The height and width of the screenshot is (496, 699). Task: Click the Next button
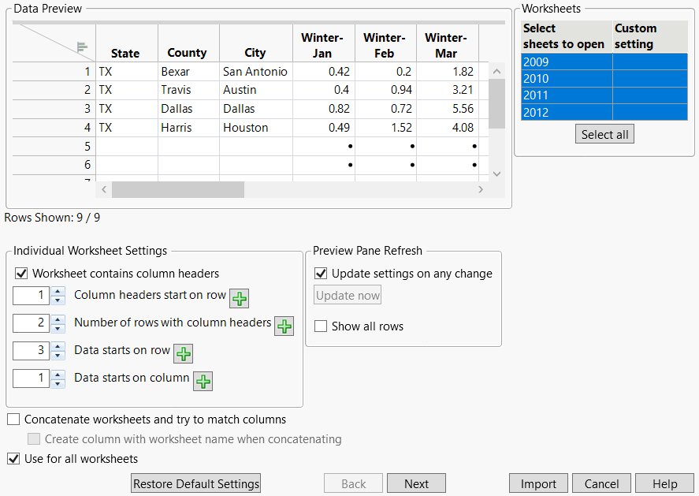pyautogui.click(x=416, y=483)
